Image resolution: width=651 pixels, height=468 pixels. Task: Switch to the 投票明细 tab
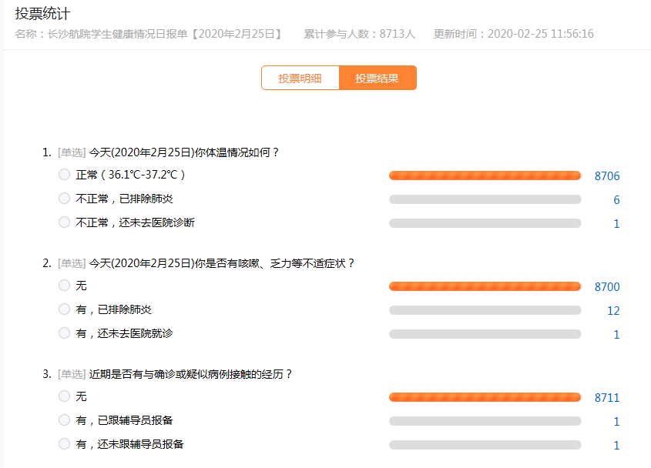click(x=300, y=78)
